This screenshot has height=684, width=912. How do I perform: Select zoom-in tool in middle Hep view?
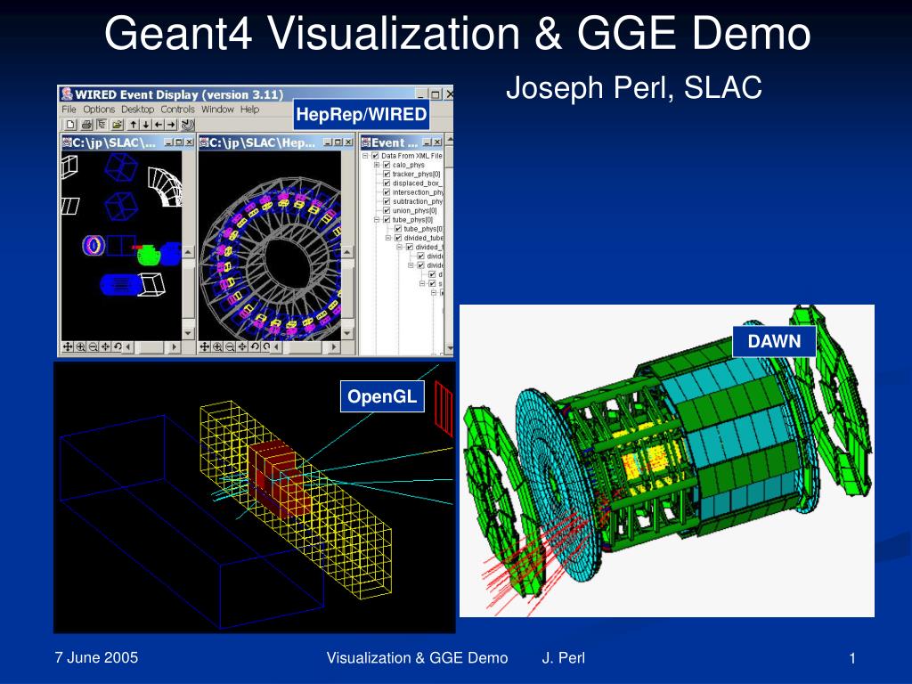[217, 346]
